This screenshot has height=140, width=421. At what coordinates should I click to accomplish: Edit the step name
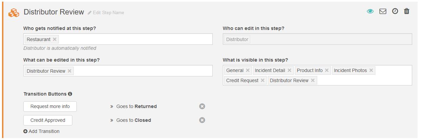coord(106,13)
